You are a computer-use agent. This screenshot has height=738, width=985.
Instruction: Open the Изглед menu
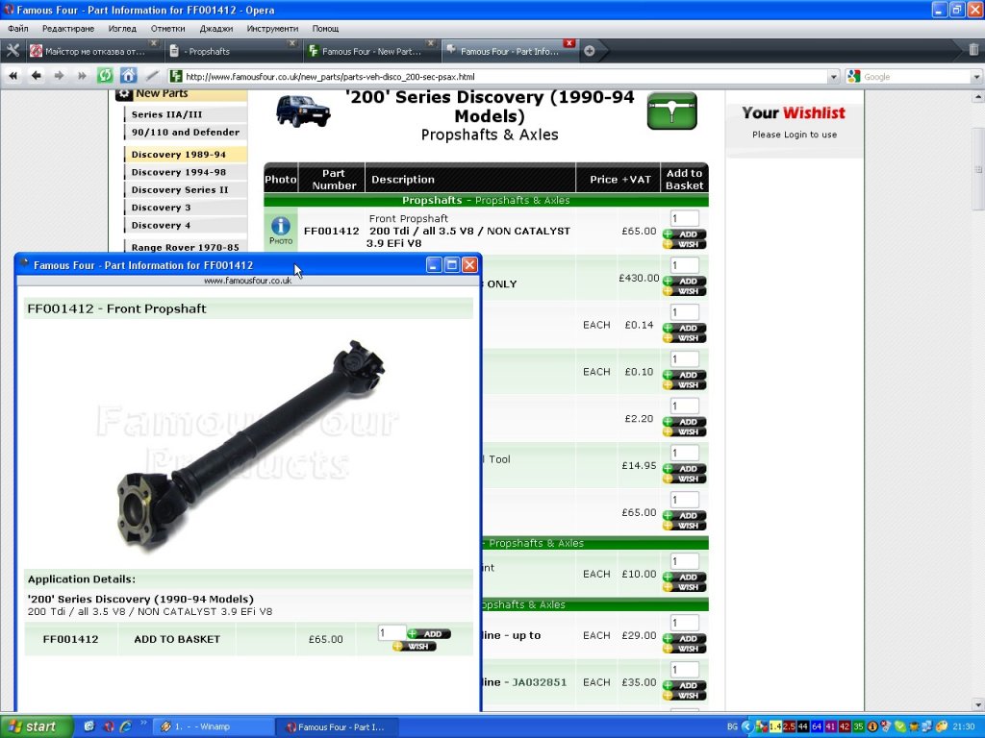[122, 28]
